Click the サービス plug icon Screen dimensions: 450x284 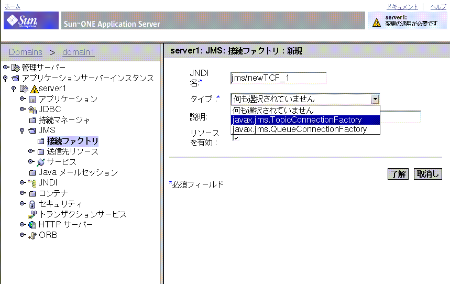pyautogui.click(x=41, y=162)
